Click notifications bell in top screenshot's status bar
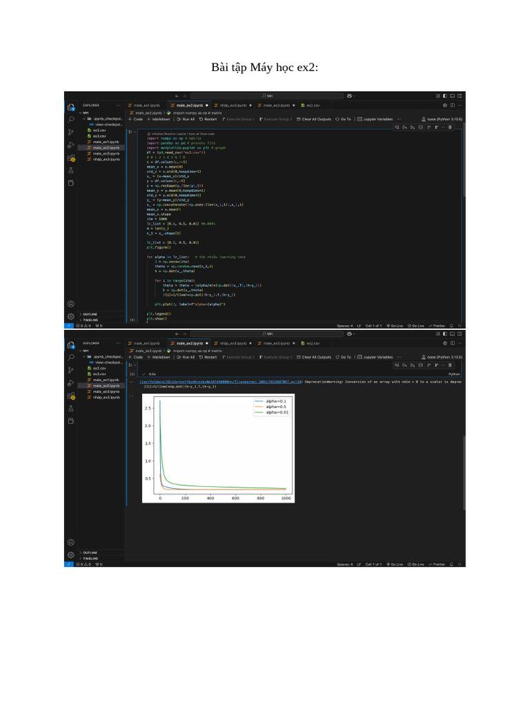Image resolution: width=530 pixels, height=707 pixels. [451, 326]
